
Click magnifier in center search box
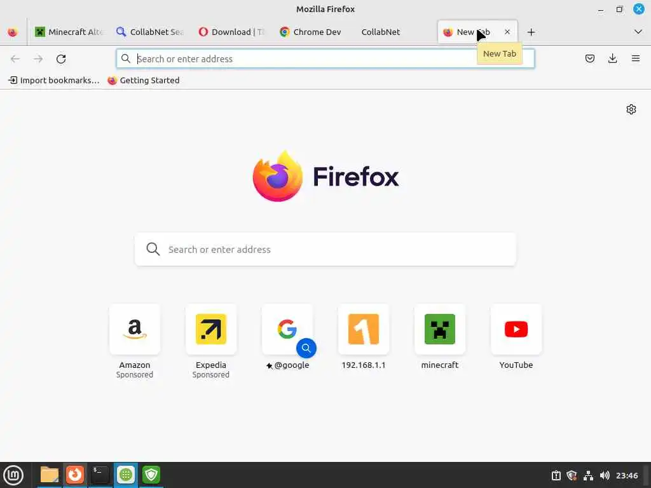click(x=153, y=249)
